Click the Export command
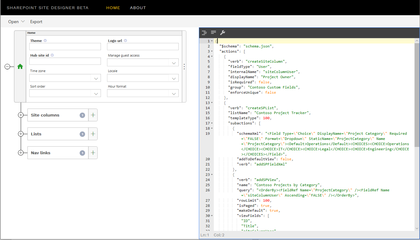 36,22
